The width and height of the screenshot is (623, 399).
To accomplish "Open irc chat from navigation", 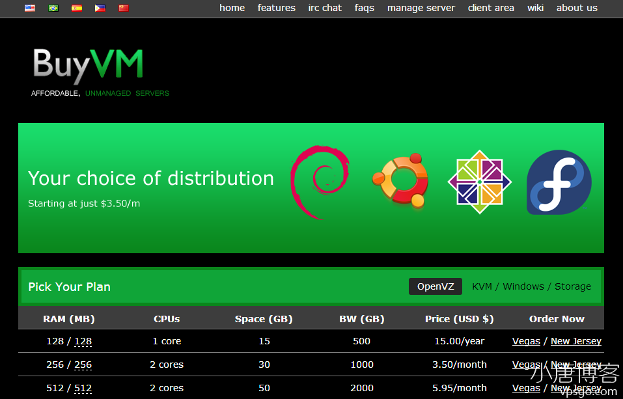I will pos(325,8).
